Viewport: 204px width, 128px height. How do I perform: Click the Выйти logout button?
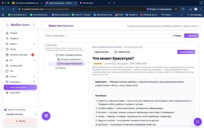coord(20,121)
